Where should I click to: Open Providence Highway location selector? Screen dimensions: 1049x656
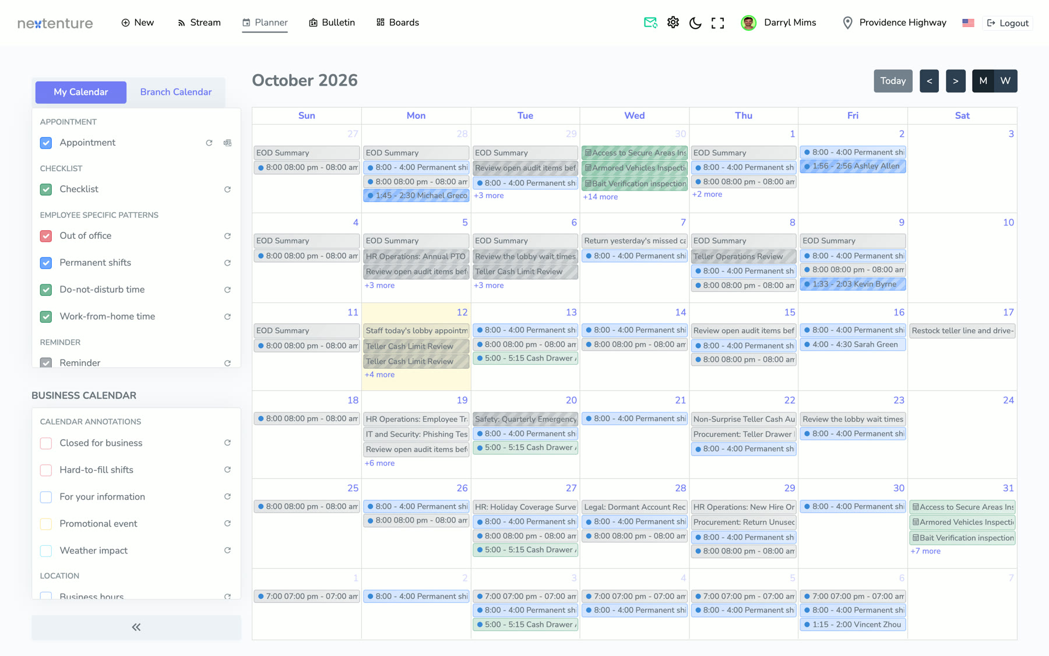895,23
